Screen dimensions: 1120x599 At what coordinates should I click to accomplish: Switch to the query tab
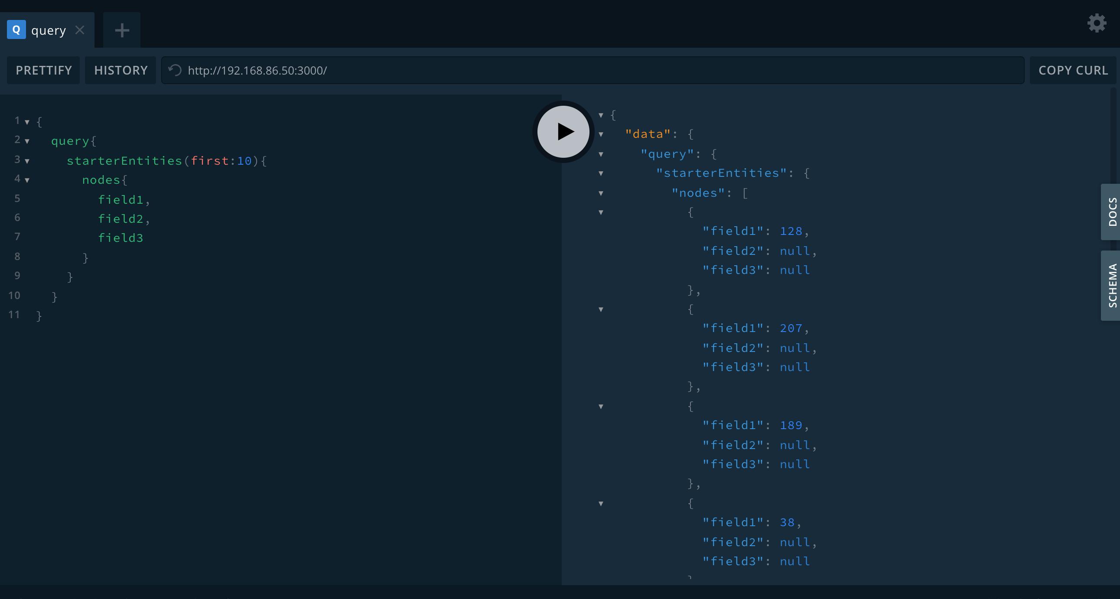(48, 29)
